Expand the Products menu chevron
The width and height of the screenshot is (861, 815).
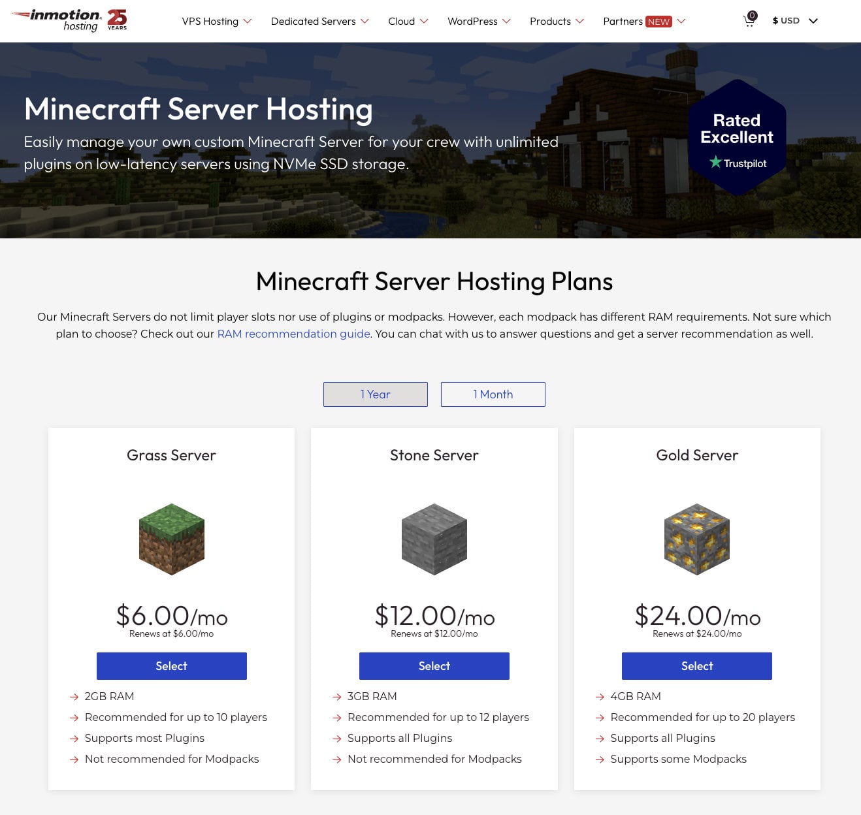(580, 21)
